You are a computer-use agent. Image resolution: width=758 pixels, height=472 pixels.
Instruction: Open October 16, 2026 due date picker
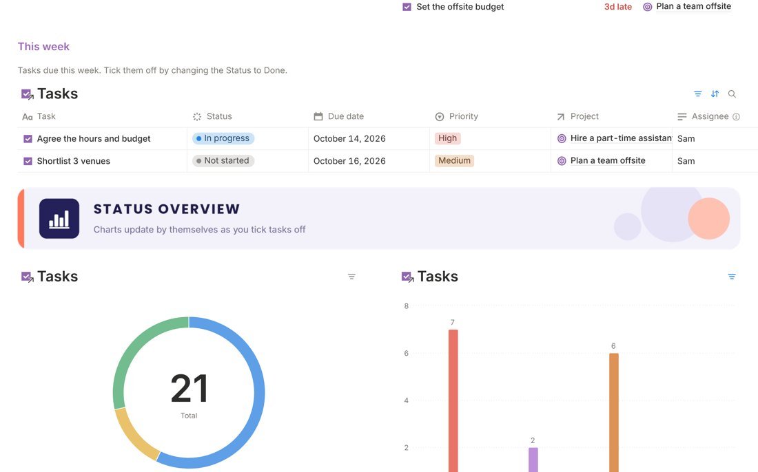[x=349, y=161]
